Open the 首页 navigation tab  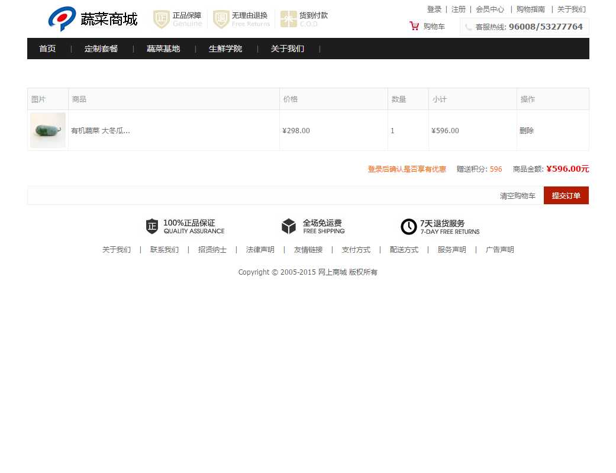(47, 49)
